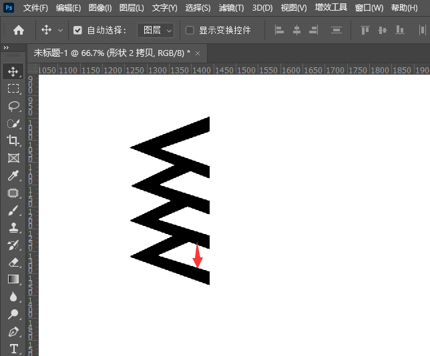Open the 滤镜(T) menu
This screenshot has height=356, width=430.
pos(231,8)
